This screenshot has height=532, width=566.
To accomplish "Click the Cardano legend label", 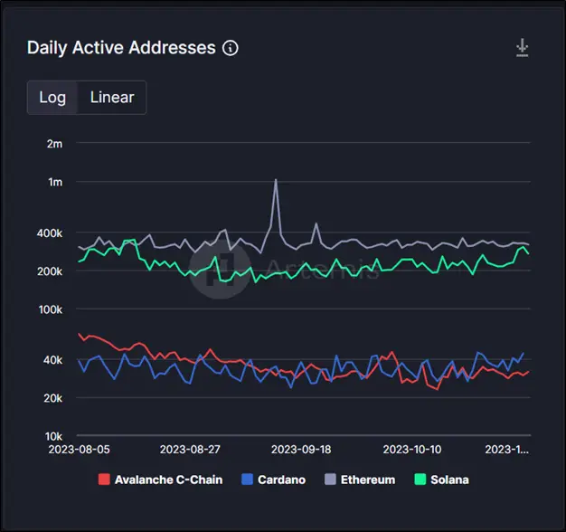I will [x=281, y=480].
